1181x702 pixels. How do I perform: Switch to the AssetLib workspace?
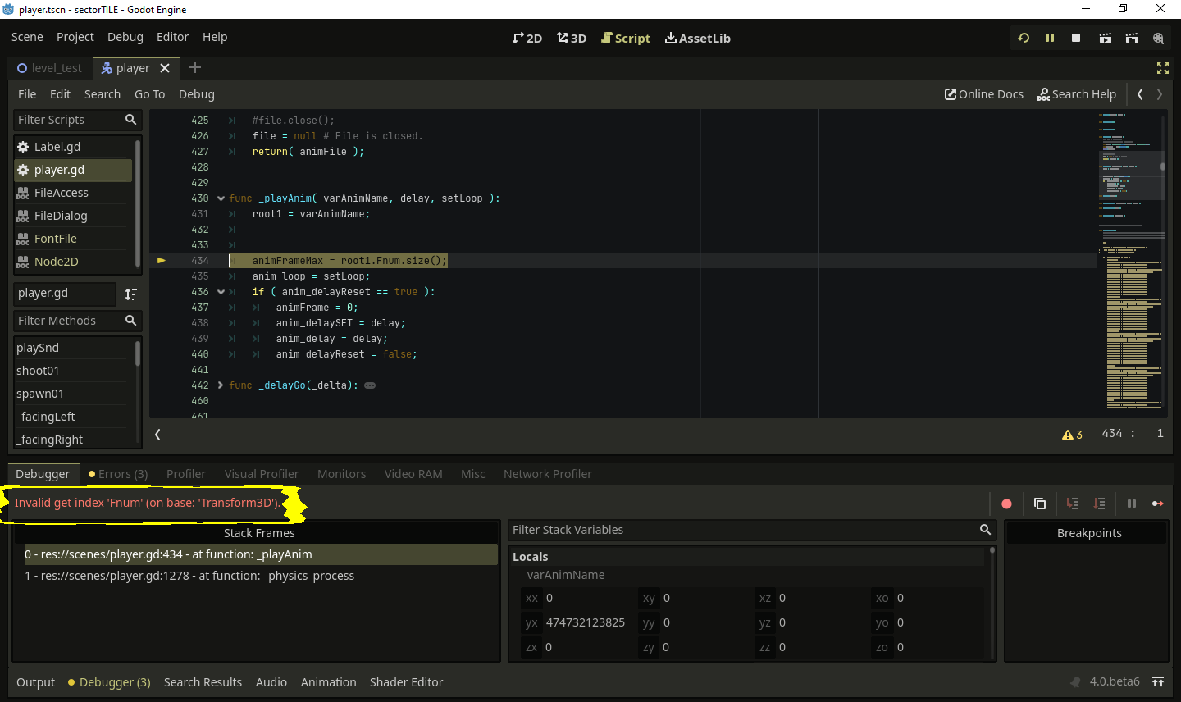click(x=697, y=38)
